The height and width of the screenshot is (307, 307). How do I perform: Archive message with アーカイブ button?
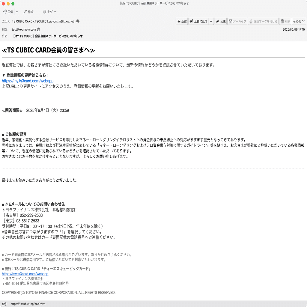237,21
